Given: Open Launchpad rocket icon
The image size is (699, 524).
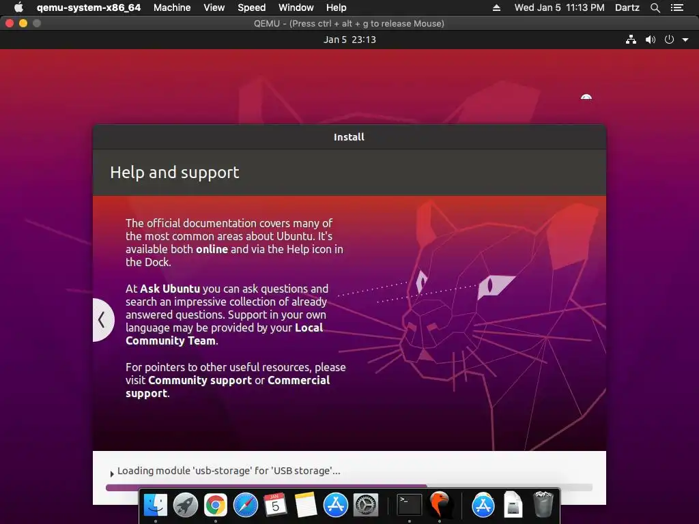Looking at the screenshot, I should (186, 506).
